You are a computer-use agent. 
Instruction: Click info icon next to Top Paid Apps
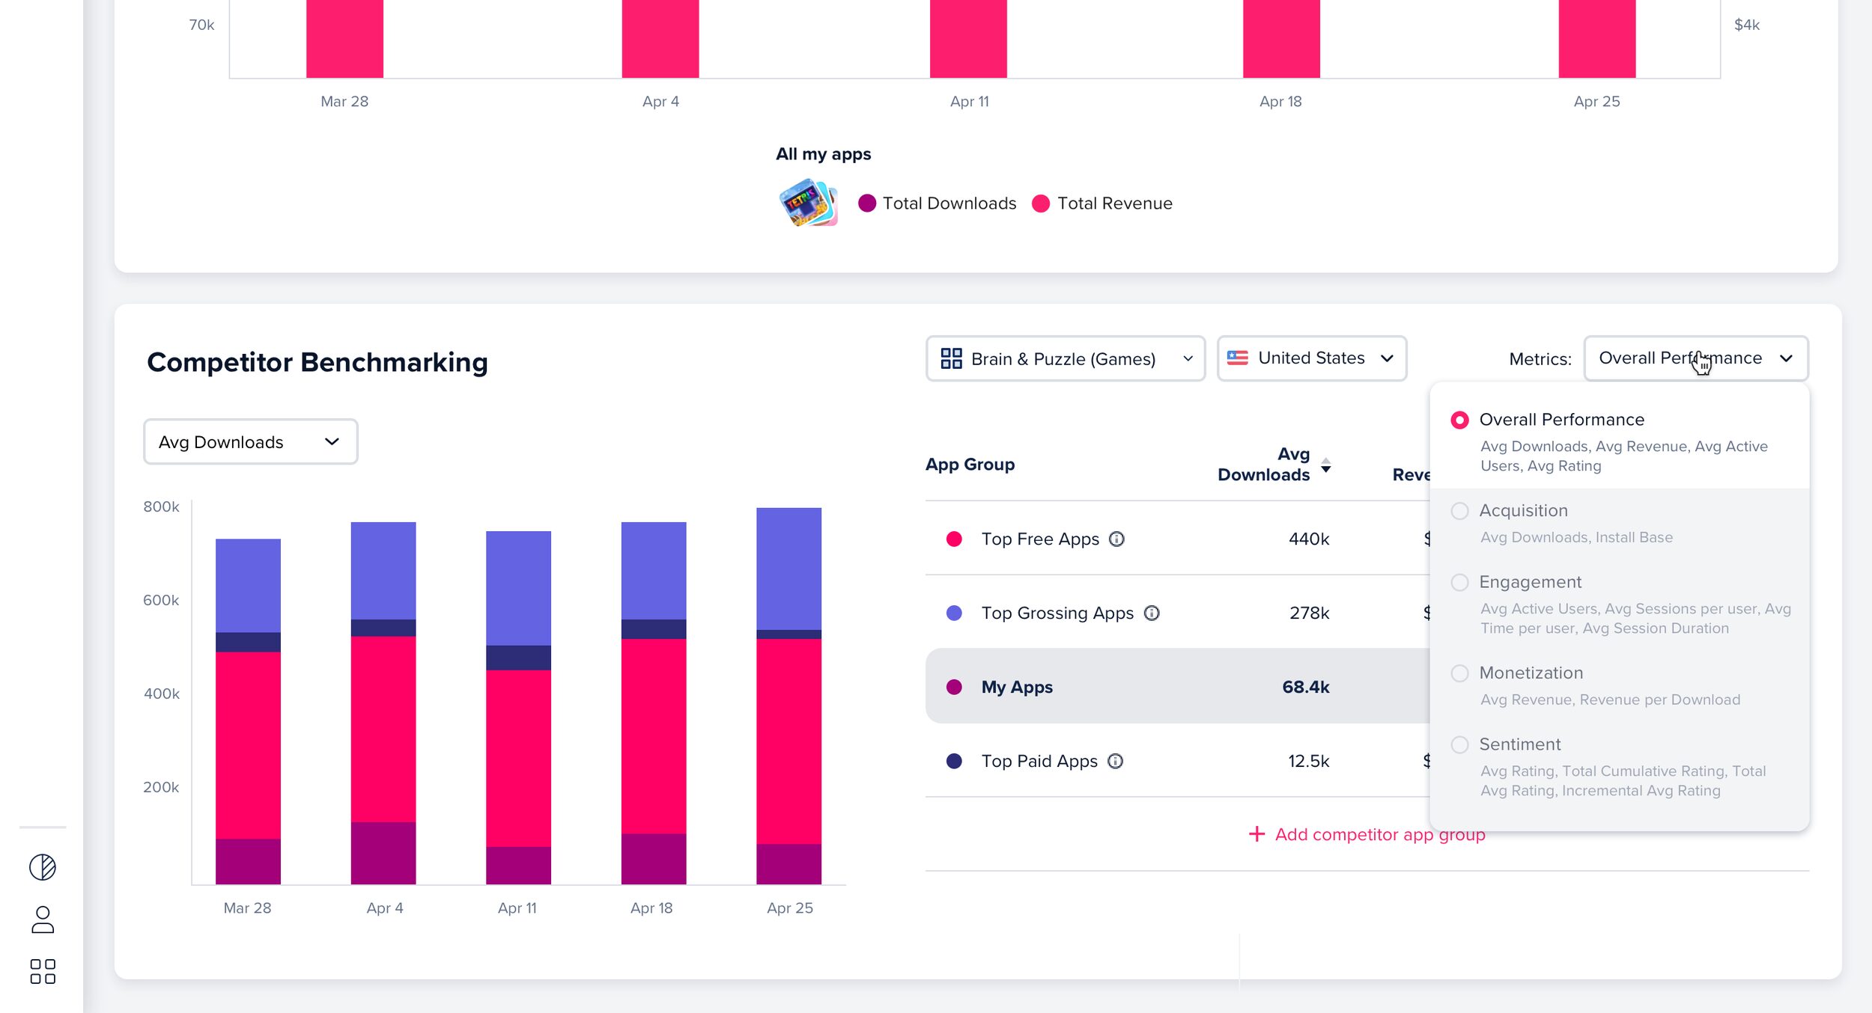coord(1115,761)
